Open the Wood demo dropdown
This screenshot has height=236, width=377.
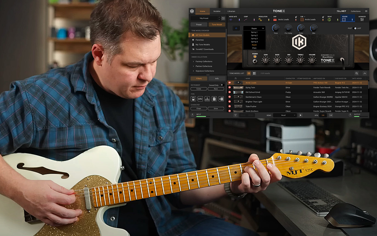click(285, 115)
